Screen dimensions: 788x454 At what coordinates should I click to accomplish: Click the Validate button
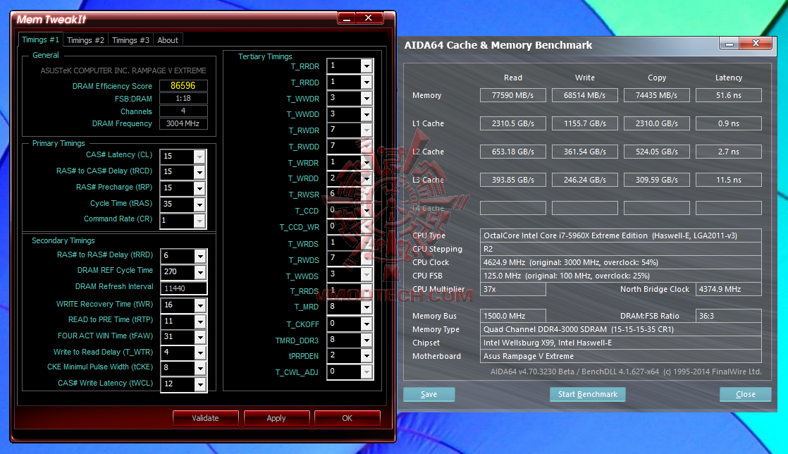point(206,418)
